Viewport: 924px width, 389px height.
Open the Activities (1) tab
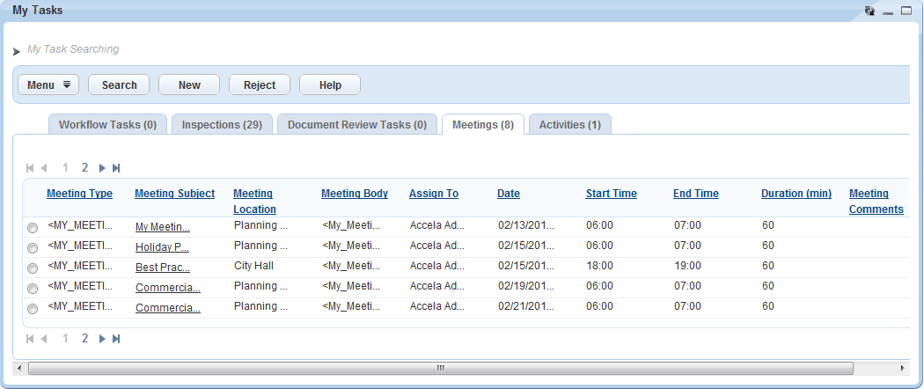point(569,125)
